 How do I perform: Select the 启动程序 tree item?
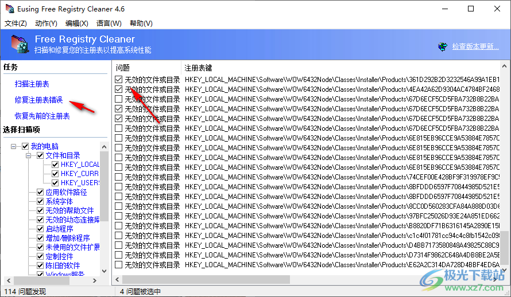pyautogui.click(x=59, y=229)
